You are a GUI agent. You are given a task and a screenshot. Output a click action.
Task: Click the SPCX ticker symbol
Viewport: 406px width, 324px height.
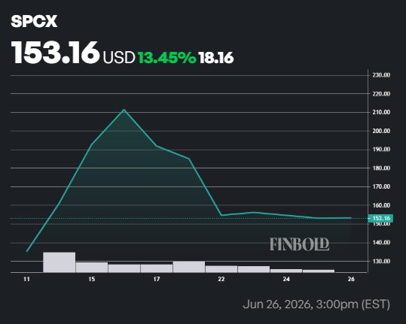pyautogui.click(x=34, y=21)
